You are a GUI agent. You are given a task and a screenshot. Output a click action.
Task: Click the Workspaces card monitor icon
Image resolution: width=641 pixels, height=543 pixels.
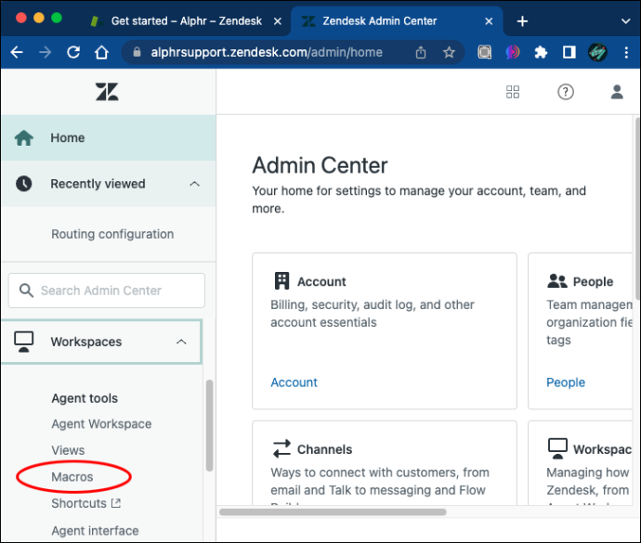557,448
